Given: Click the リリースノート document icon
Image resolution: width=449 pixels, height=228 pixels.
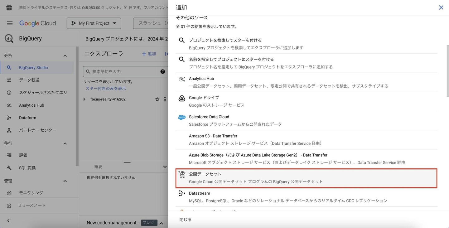Looking at the screenshot, I should 9,206.
